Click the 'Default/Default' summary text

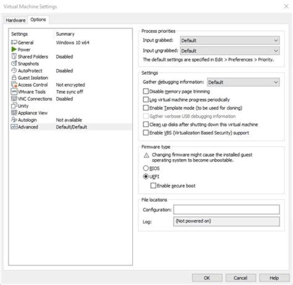72,127
